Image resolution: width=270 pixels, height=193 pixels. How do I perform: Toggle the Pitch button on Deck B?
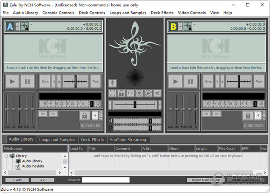point(259,82)
